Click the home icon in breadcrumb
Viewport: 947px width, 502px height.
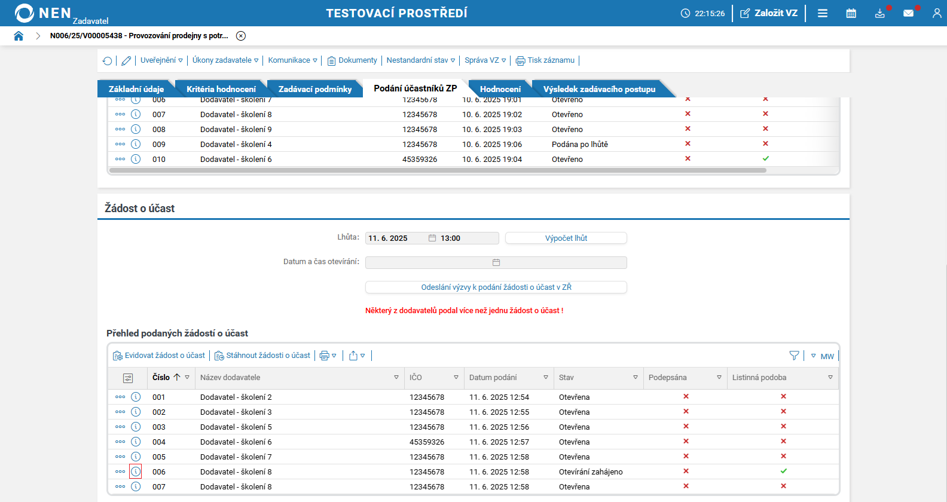[19, 36]
